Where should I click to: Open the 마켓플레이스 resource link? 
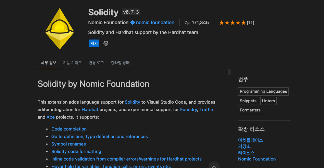(251, 140)
